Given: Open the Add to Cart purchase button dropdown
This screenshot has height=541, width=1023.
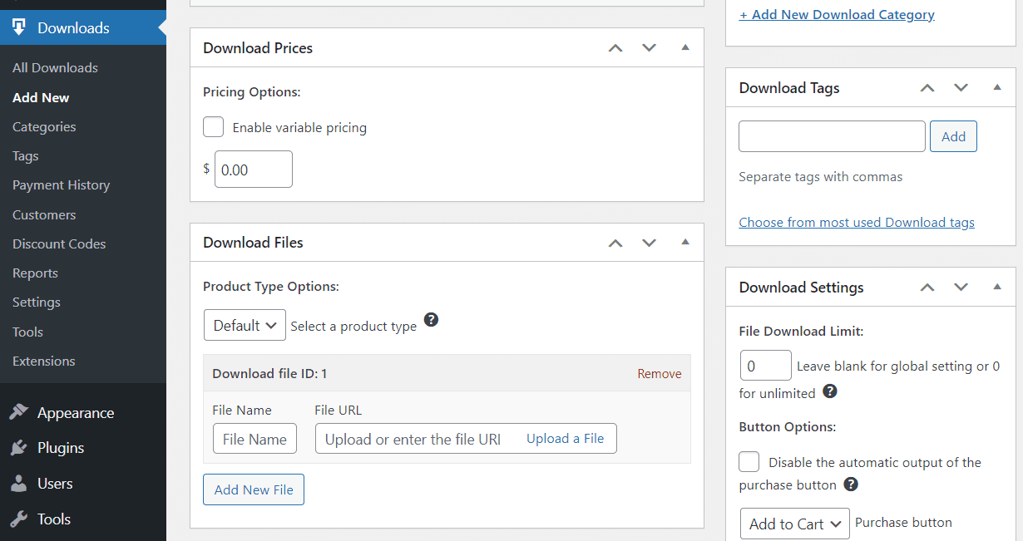Looking at the screenshot, I should [x=794, y=524].
